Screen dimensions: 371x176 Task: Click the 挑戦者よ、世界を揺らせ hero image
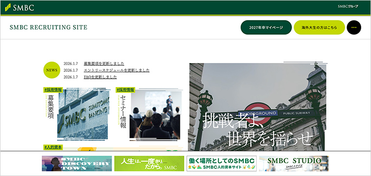pos(257,107)
